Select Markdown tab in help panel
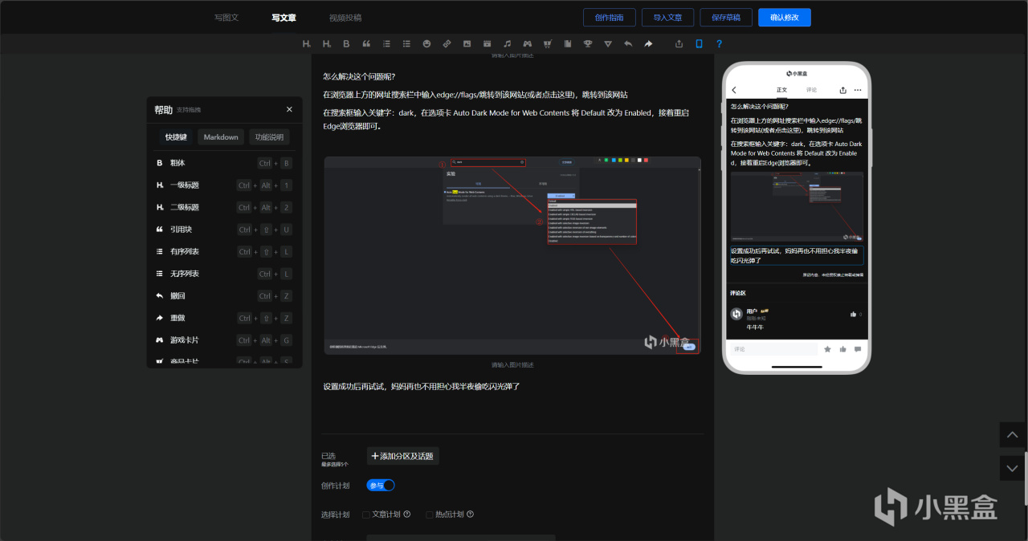The image size is (1028, 541). (221, 137)
